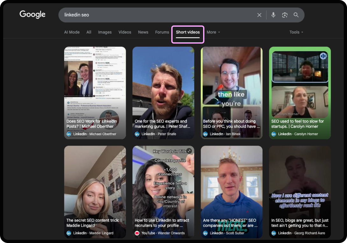The width and height of the screenshot is (347, 243).
Task: Click title 'SEO used to feel too slow for startups'
Action: pos(297,124)
